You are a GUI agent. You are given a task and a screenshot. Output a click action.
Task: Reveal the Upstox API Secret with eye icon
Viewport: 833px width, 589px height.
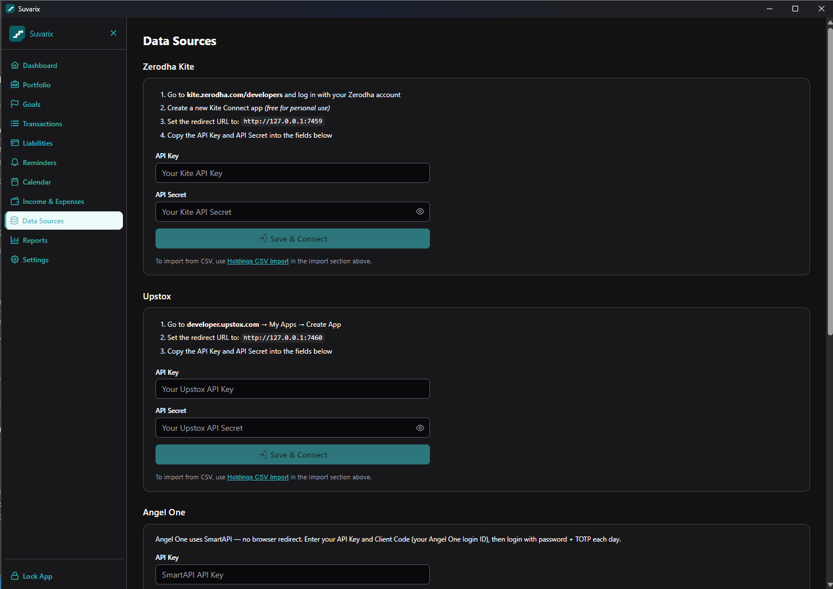coord(420,428)
